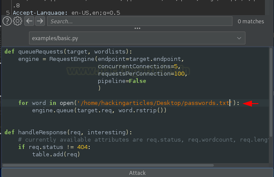Viewport: 274px width, 177px height.
Task: Click the horizontal scrollbar of code editor
Action: point(108,165)
